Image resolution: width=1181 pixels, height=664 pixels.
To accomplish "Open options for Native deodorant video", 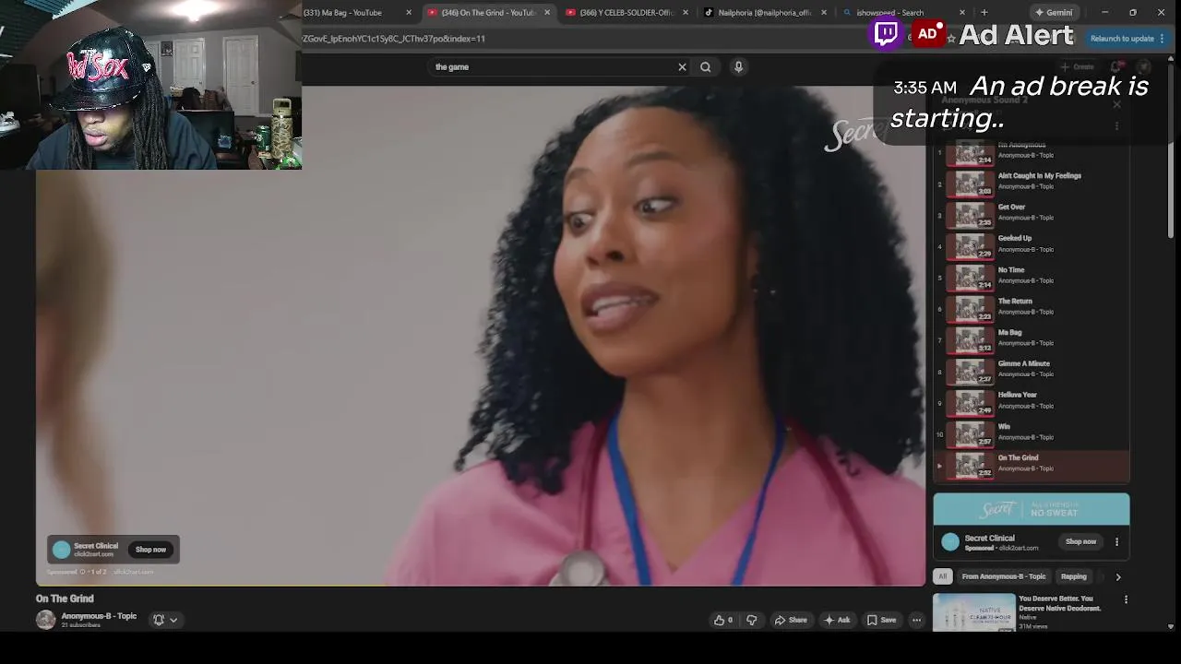I will [1126, 599].
